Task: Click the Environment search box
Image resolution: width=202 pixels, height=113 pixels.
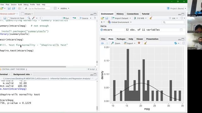Action: [173, 22]
